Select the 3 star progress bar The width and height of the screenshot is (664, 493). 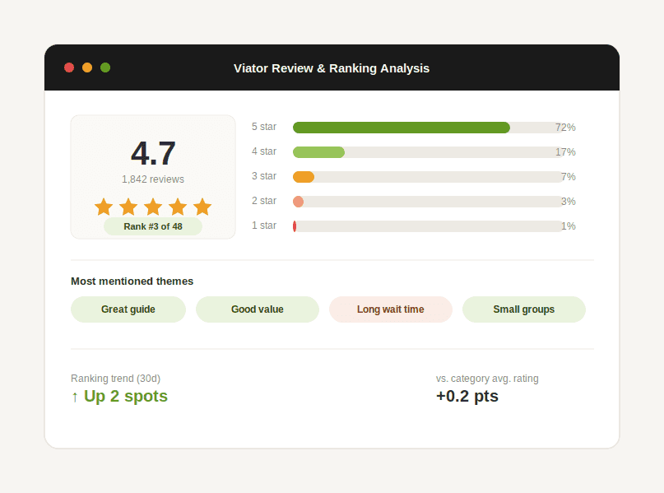click(427, 177)
